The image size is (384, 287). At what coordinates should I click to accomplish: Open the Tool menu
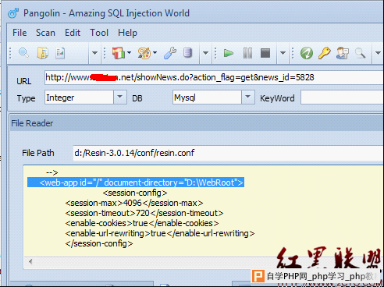99,33
